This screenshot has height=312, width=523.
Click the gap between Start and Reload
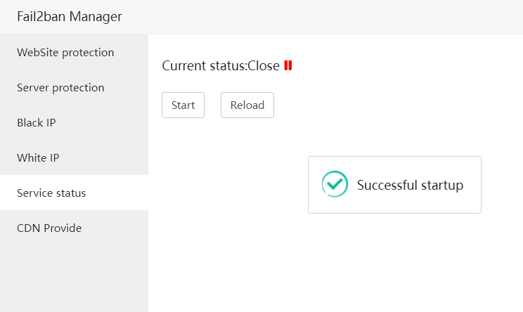coord(212,105)
